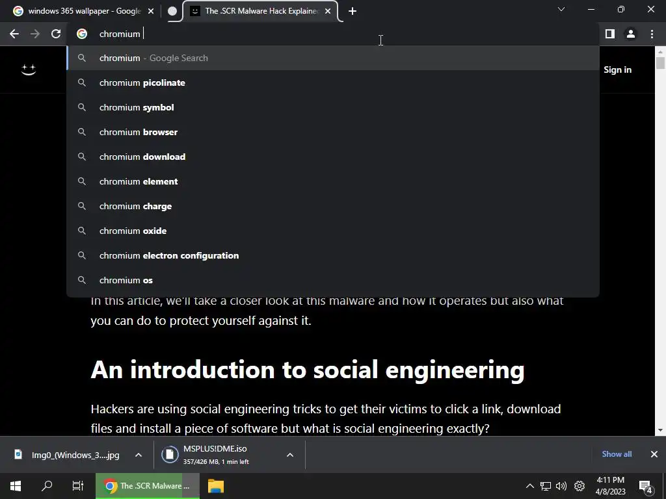
Task: Select chromium oxide suggestion
Action: (333, 231)
